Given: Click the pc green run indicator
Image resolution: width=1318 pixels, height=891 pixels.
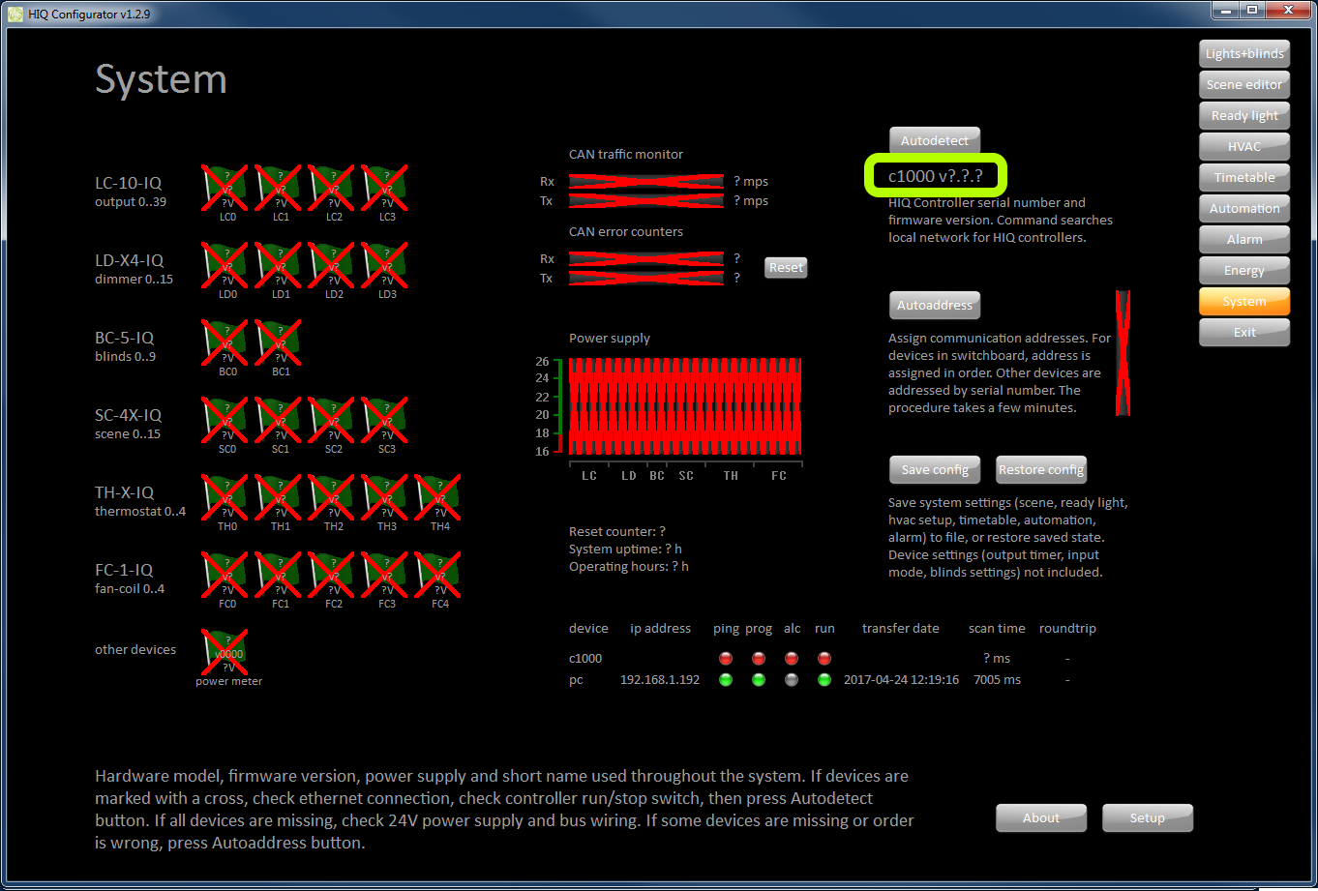Looking at the screenshot, I should pyautogui.click(x=824, y=680).
